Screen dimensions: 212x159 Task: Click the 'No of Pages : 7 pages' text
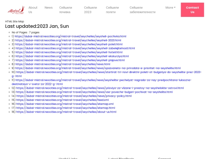click(26, 33)
